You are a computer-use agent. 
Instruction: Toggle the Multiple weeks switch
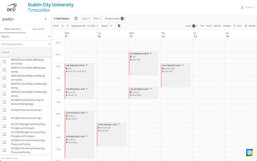(x=123, y=18)
